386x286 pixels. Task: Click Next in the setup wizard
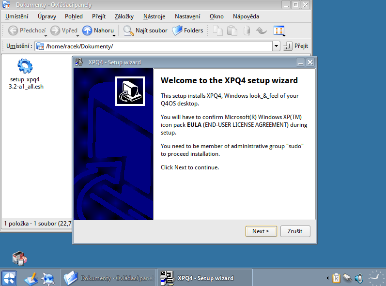coord(261,231)
